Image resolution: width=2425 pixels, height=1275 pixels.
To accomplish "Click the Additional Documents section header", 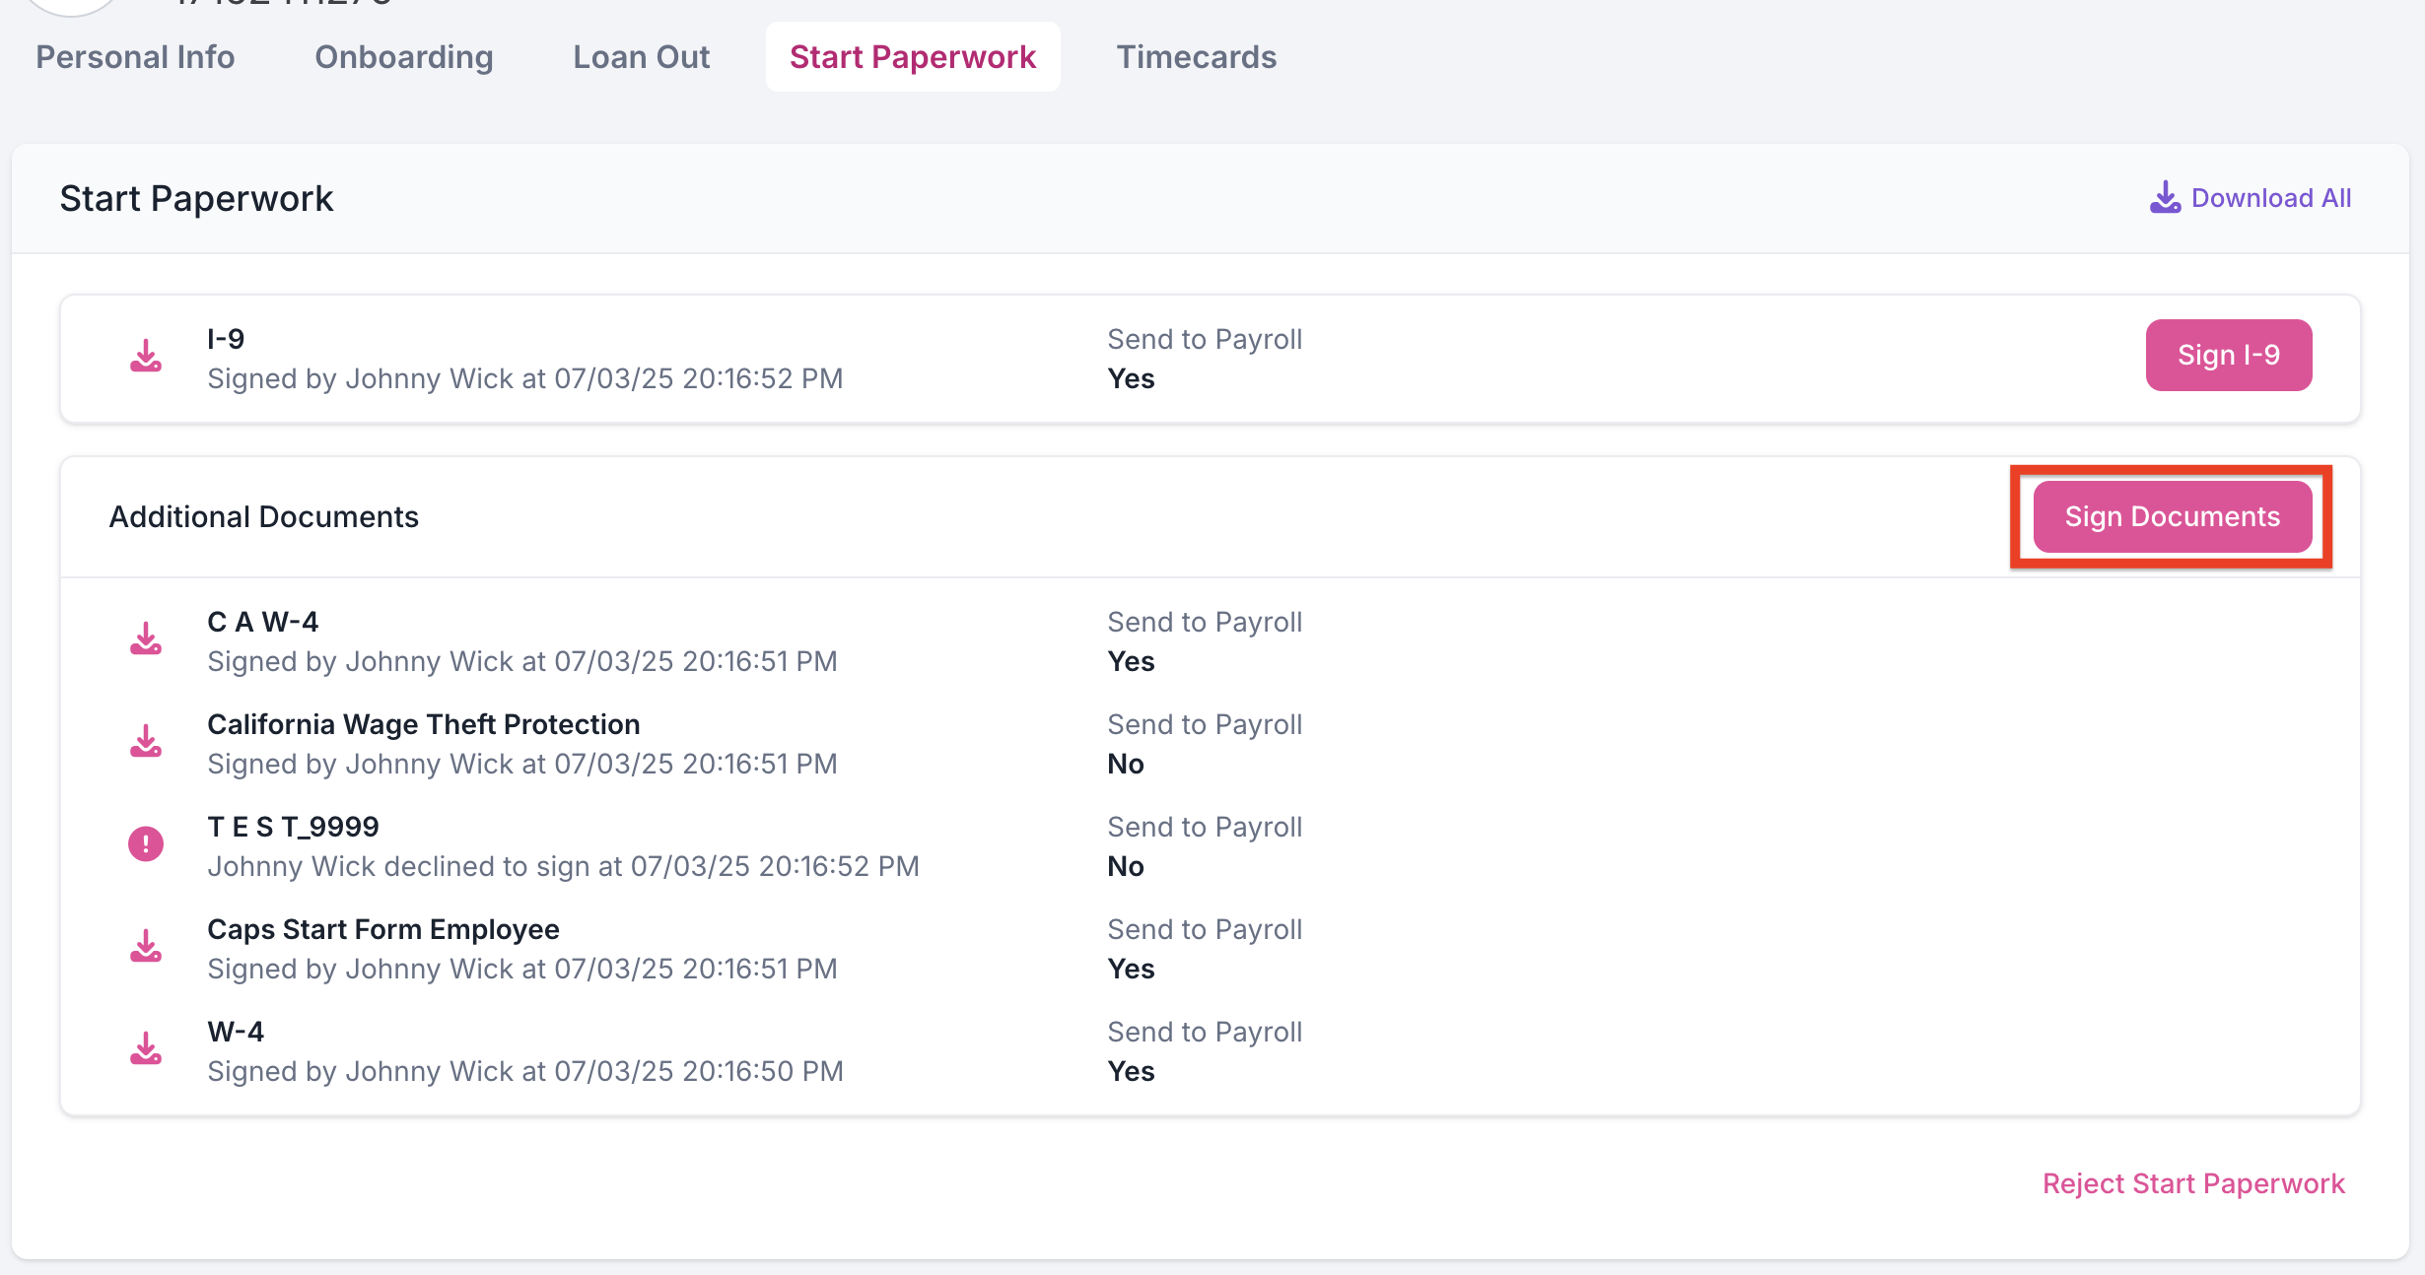I will click(x=264, y=516).
